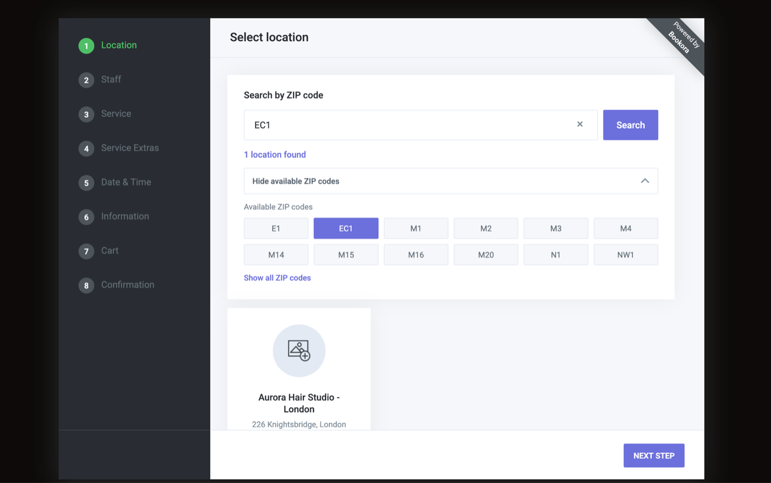The height and width of the screenshot is (483, 771).
Task: Click the 1 location found text
Action: pyautogui.click(x=275, y=155)
